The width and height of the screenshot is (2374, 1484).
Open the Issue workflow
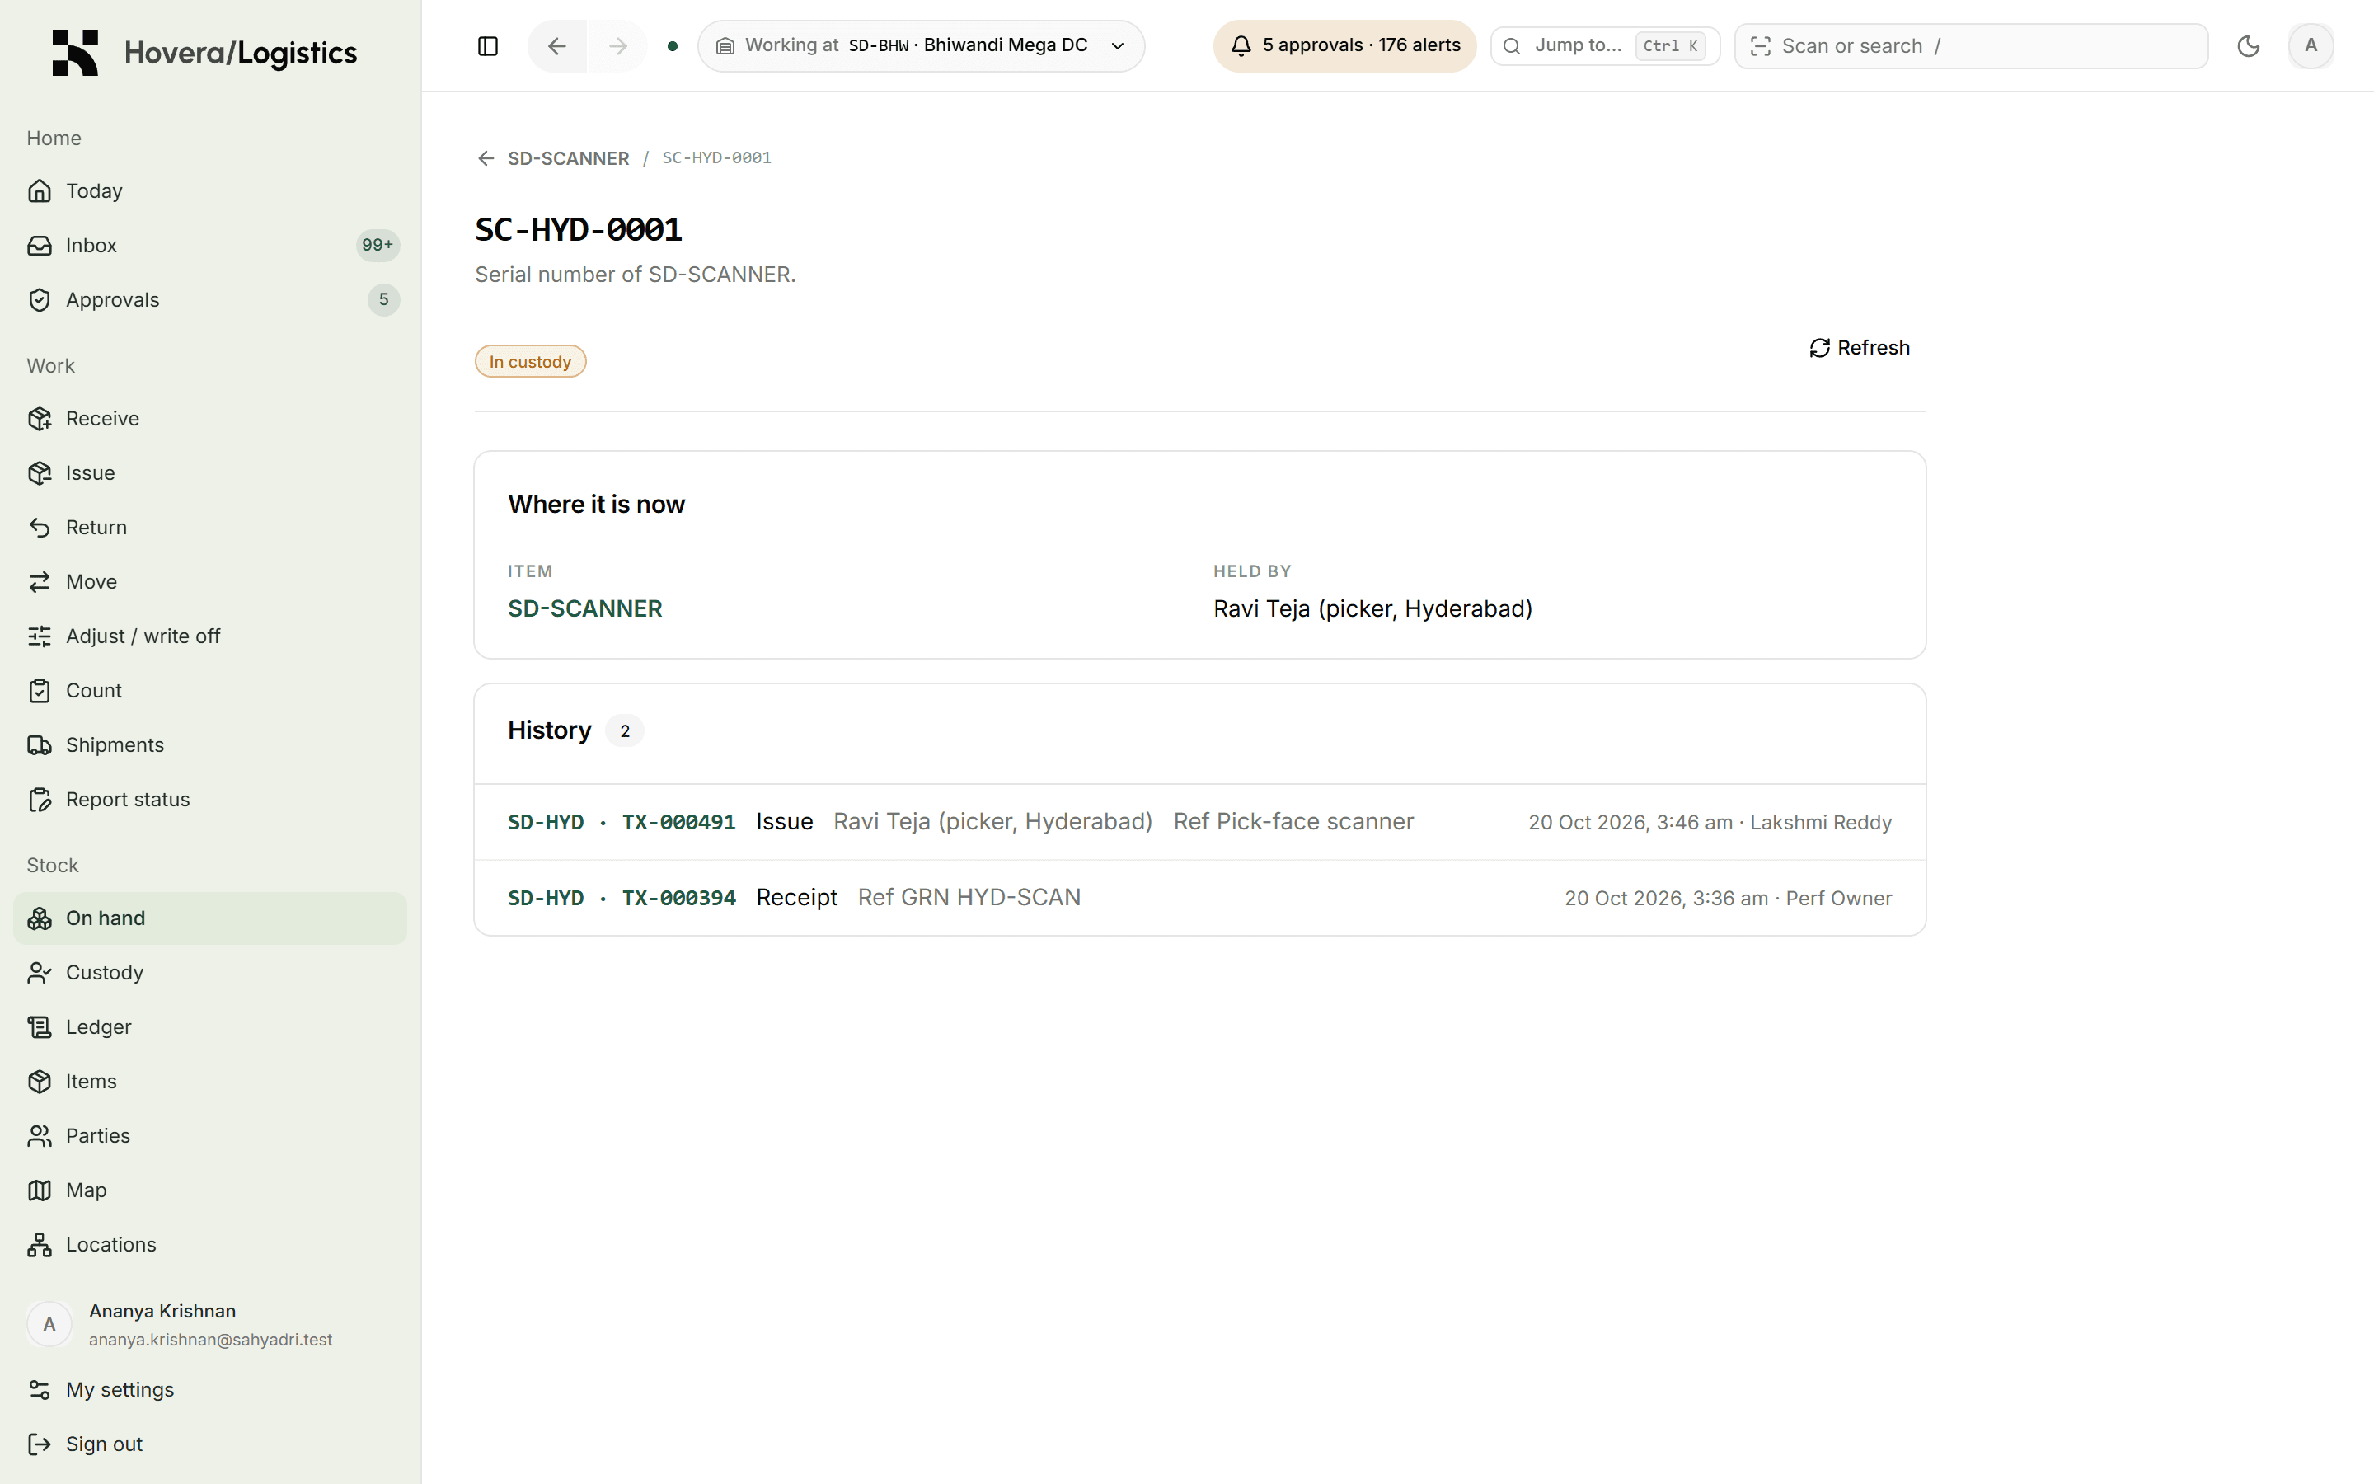click(x=210, y=473)
